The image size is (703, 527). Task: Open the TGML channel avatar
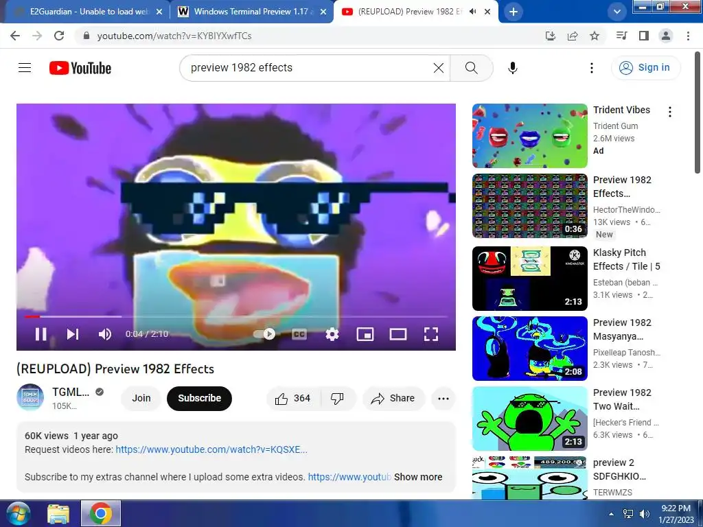[x=30, y=397]
